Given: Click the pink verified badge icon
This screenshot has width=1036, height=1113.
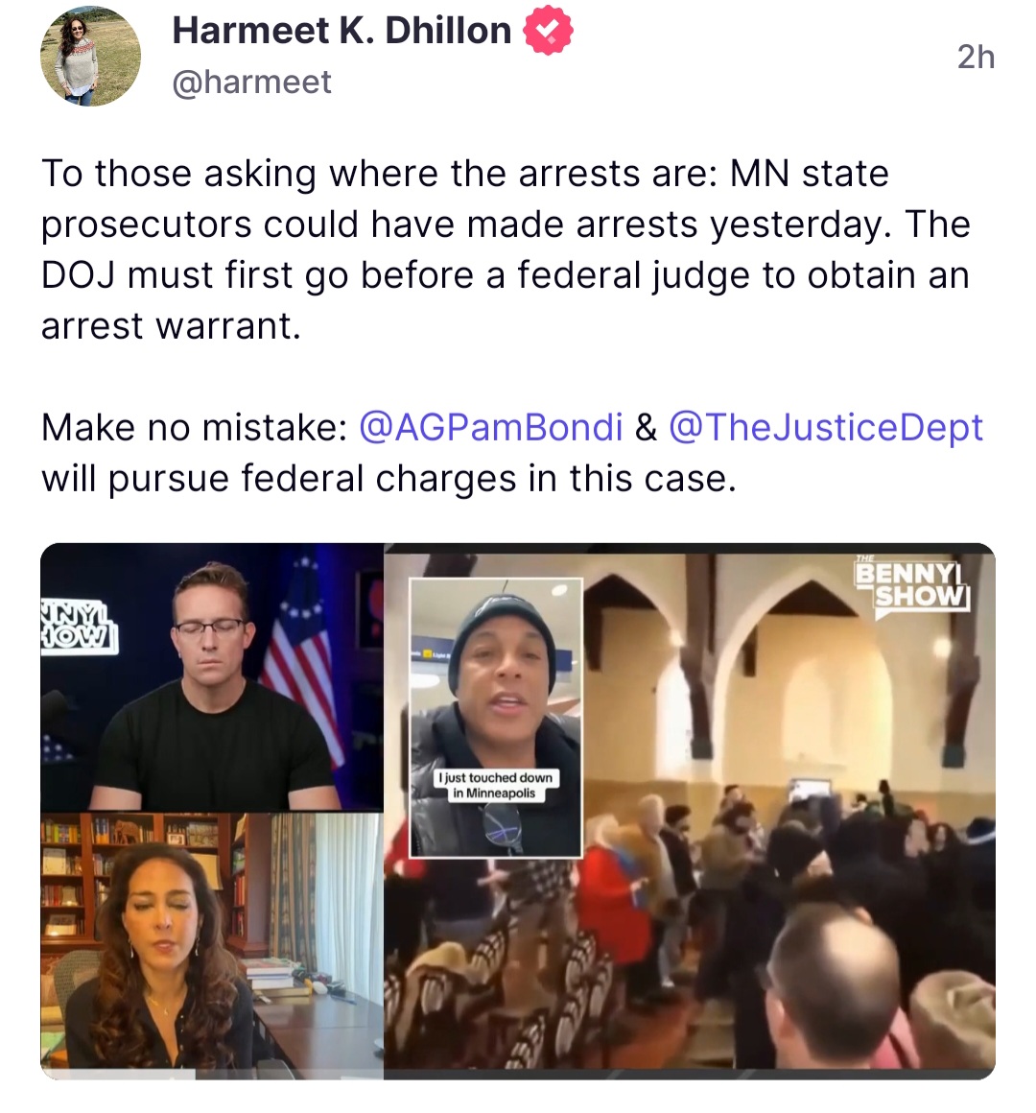Looking at the screenshot, I should pos(548,30).
